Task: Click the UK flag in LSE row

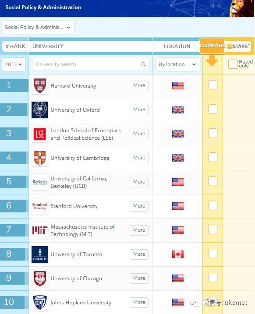Action: (x=178, y=134)
